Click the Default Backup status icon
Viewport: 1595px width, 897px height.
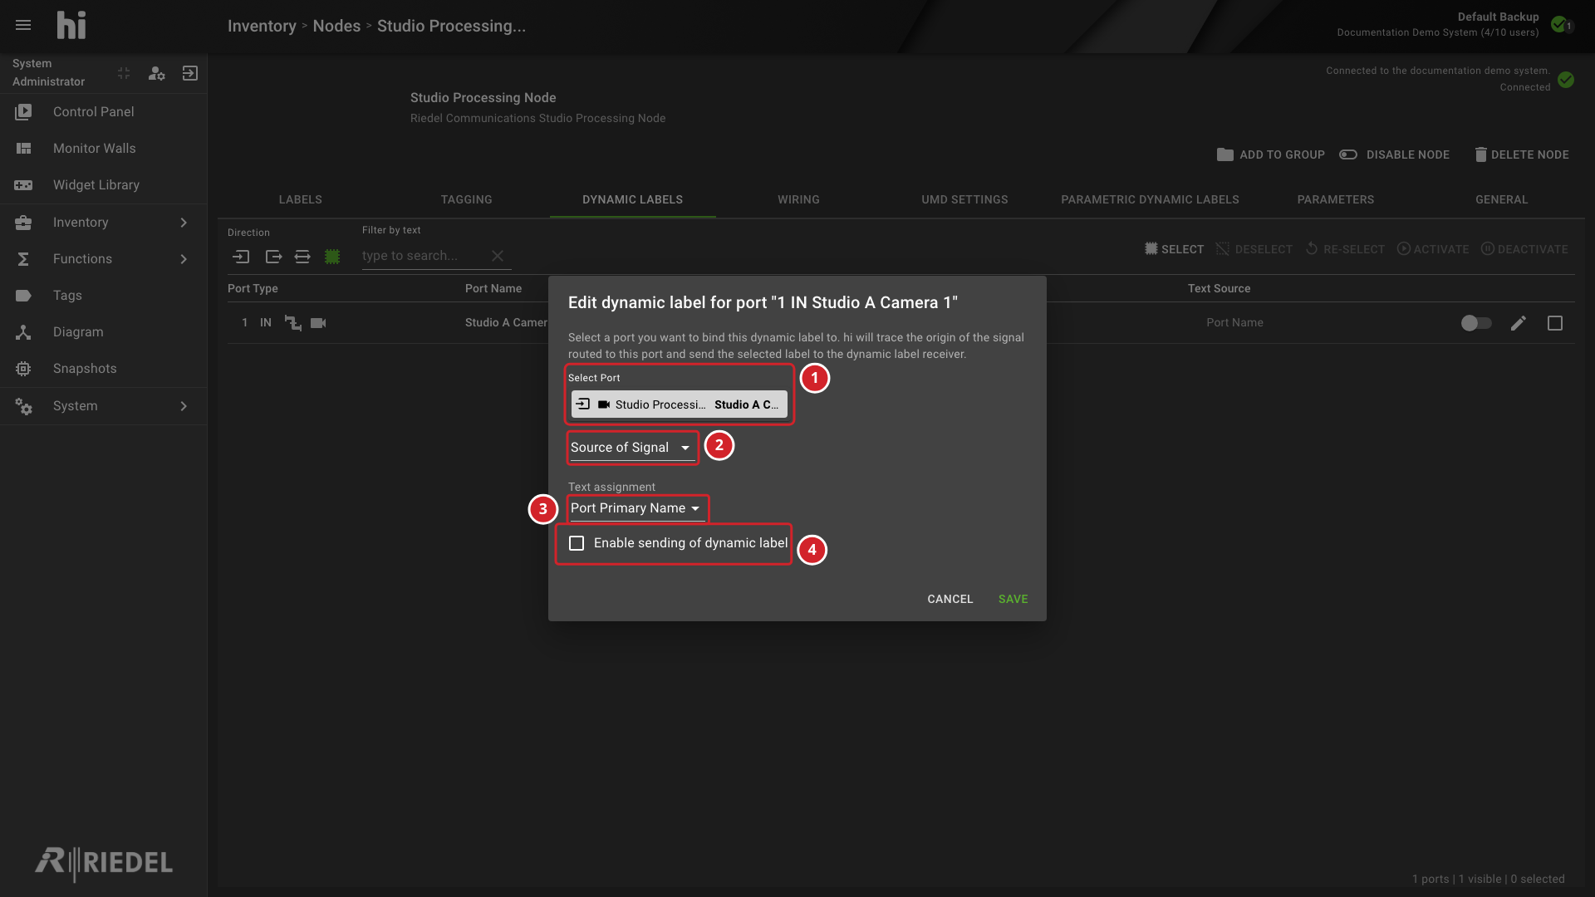(1560, 24)
